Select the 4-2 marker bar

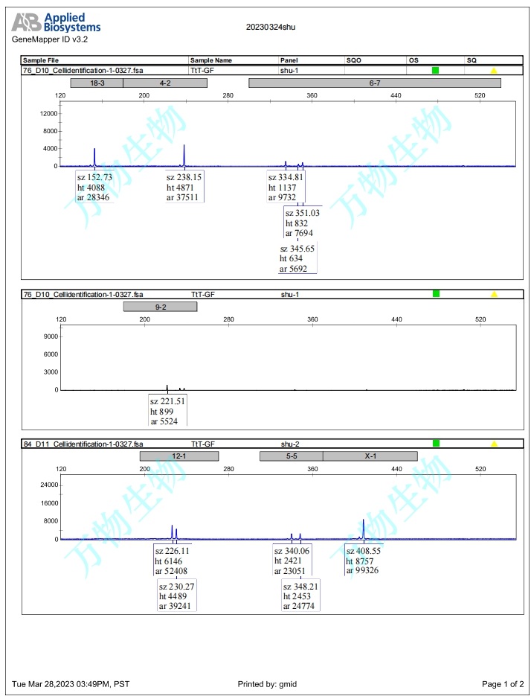tap(165, 83)
